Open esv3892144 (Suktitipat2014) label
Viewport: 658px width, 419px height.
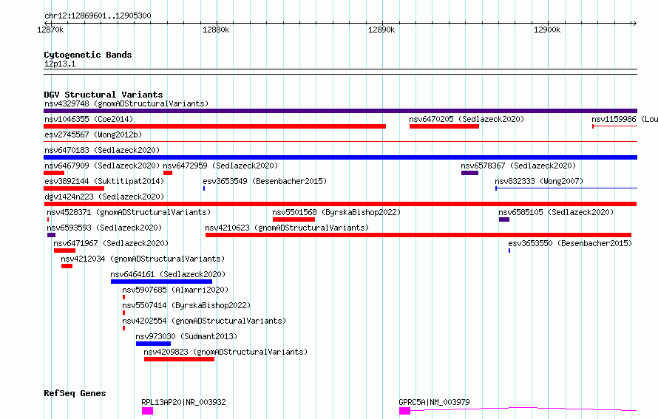tap(104, 181)
